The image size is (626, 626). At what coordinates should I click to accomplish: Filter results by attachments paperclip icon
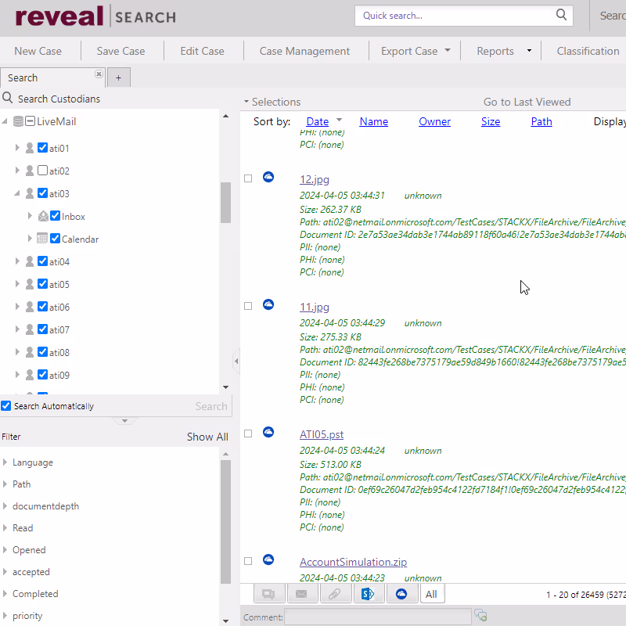point(335,594)
